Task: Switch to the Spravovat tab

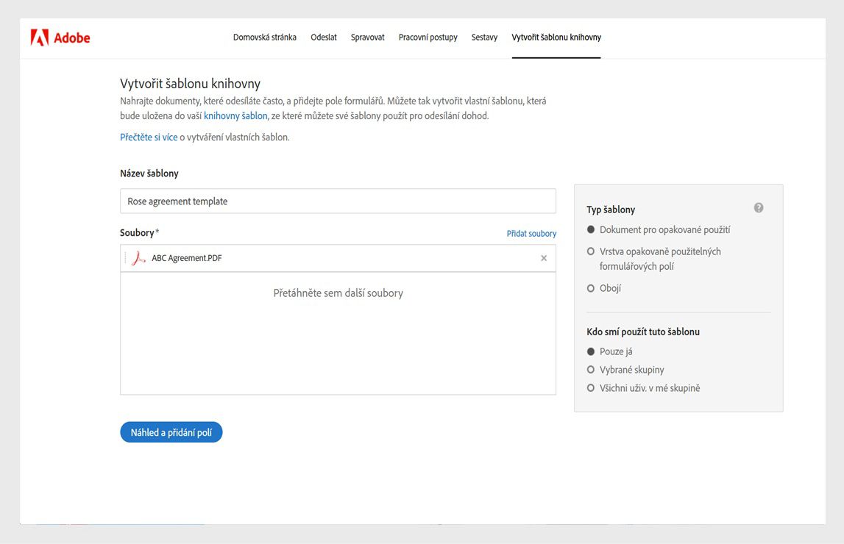Action: click(x=368, y=37)
